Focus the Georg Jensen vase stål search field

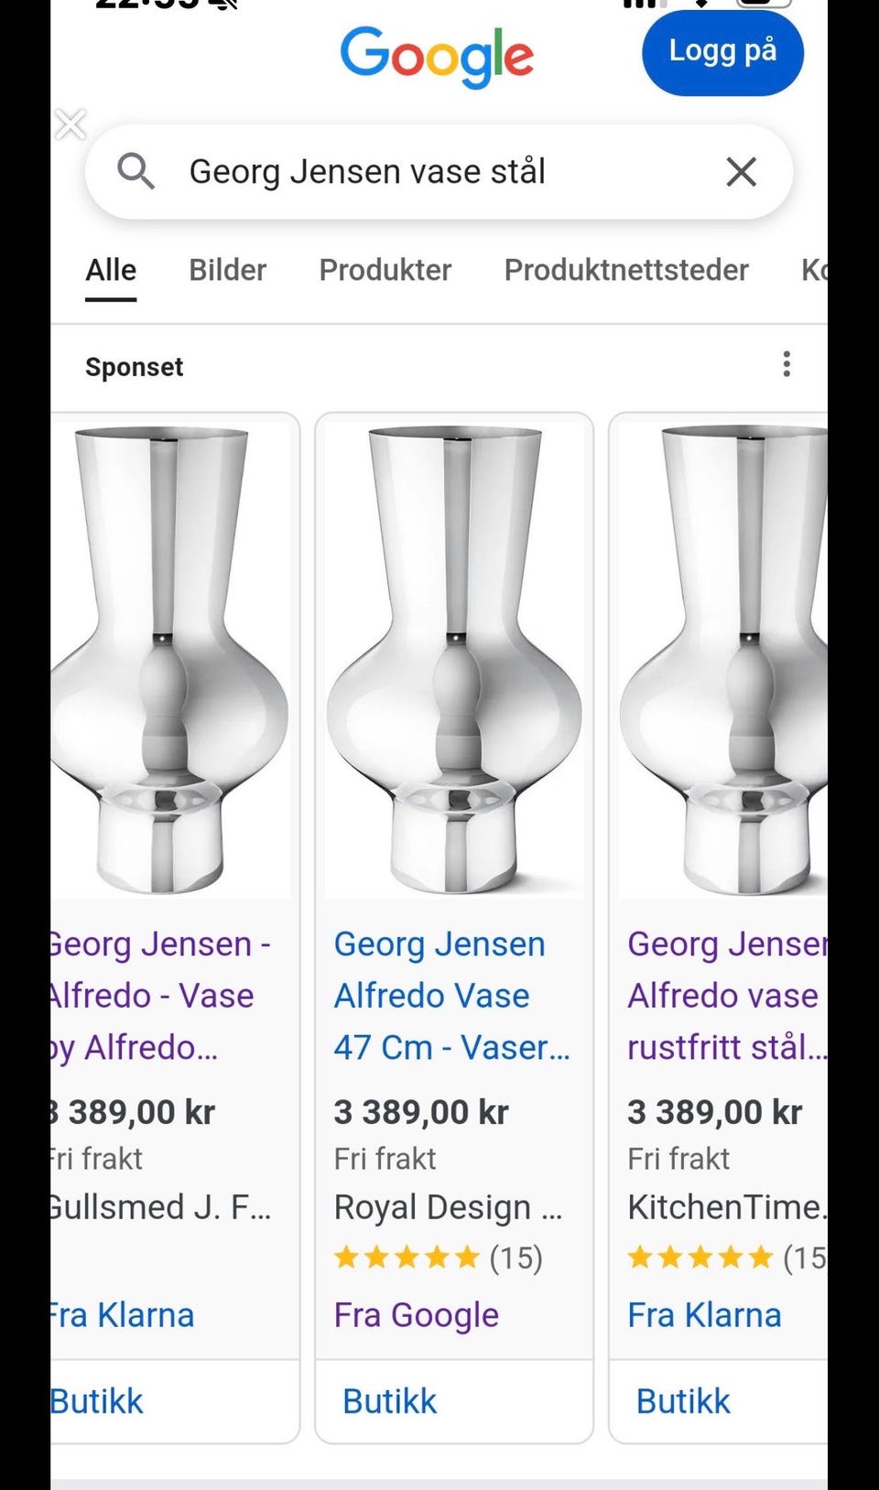[x=430, y=171]
